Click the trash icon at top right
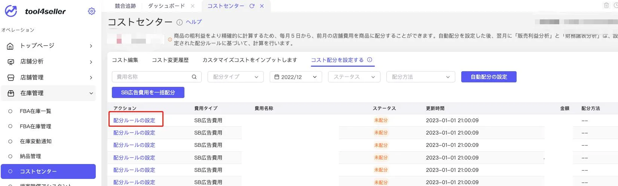Screen dimensions: 618x186 coord(606,5)
